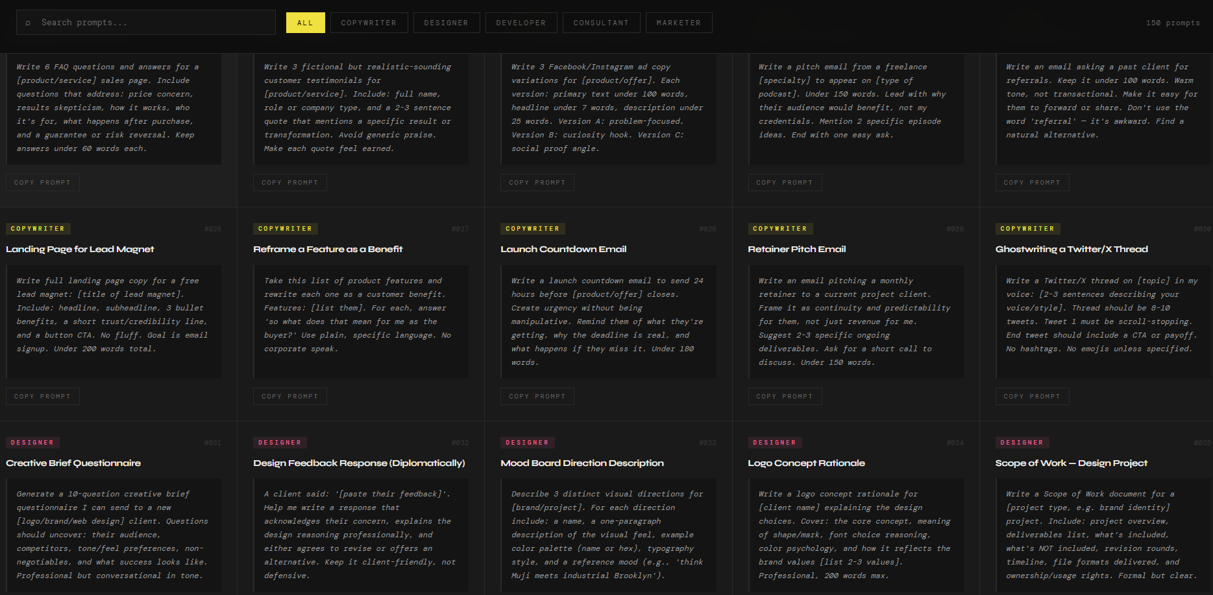This screenshot has height=595, width=1213.
Task: Click the COPYWRITER tag on Ghostwriting Twitter/X card
Action: 1027,229
